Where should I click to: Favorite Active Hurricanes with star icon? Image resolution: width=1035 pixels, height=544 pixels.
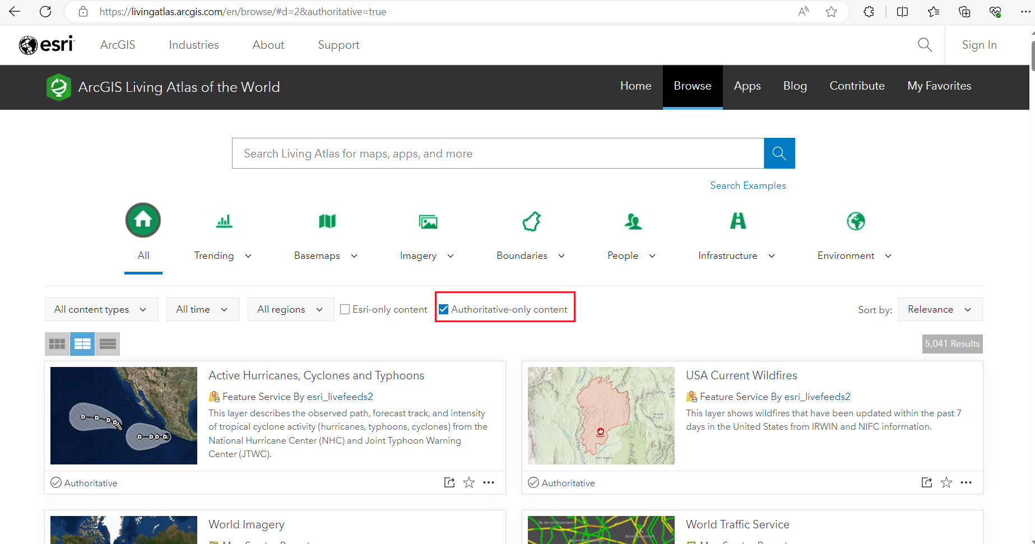tap(469, 482)
